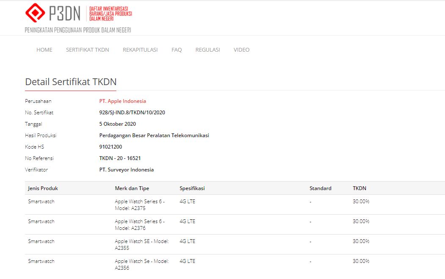The height and width of the screenshot is (279, 445).
Task: Click the Daftar Inventarisasi Barang/Jasa red text
Action: [x=111, y=14]
